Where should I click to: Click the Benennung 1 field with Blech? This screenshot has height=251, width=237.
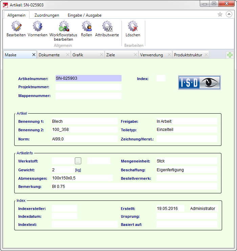click(85, 121)
